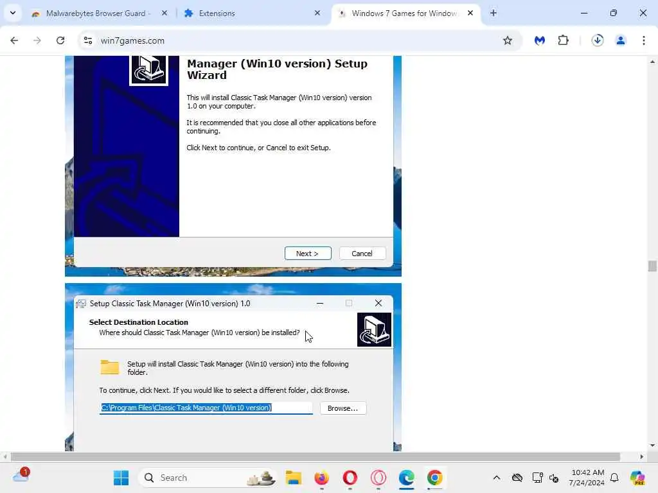Click the scroll down arrow
The width and height of the screenshot is (658, 493).
652,445
